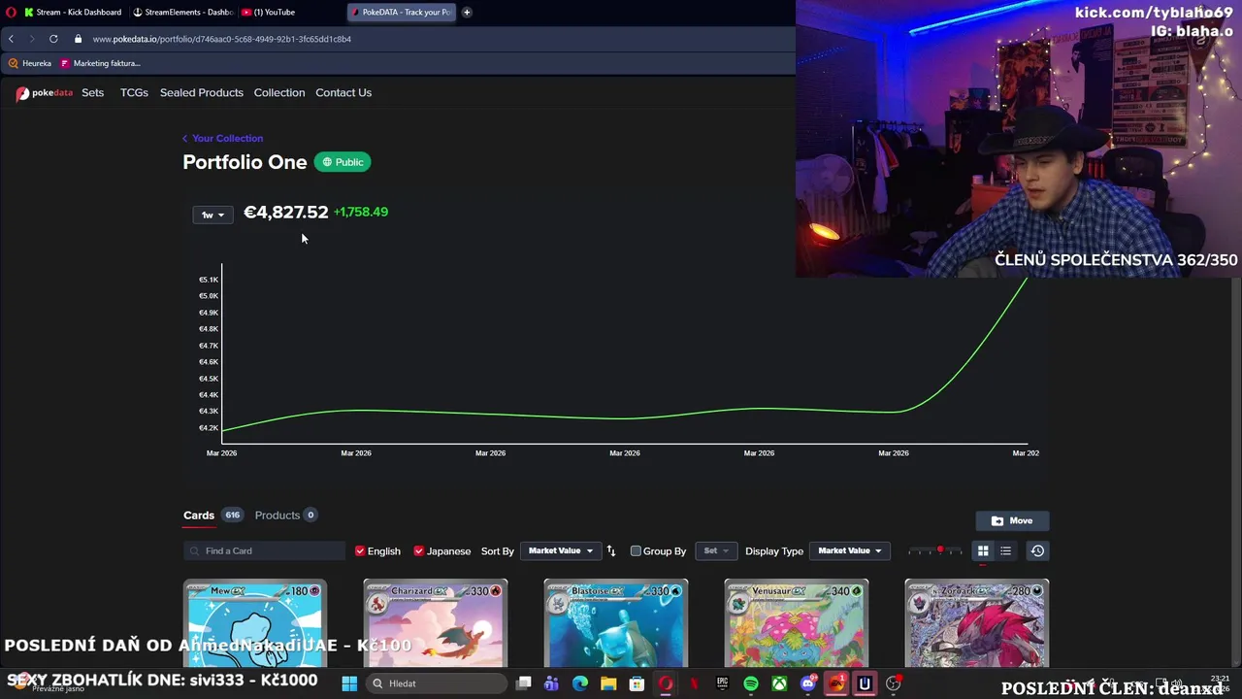Open Sealed Products in the navbar
This screenshot has width=1242, height=699.
[202, 92]
